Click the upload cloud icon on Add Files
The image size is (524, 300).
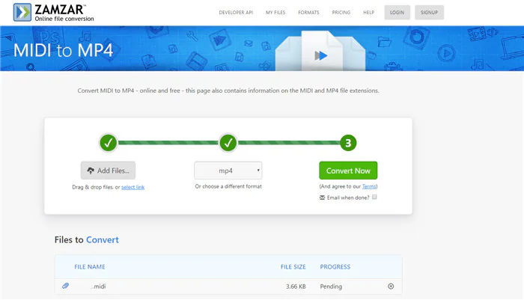coord(91,171)
